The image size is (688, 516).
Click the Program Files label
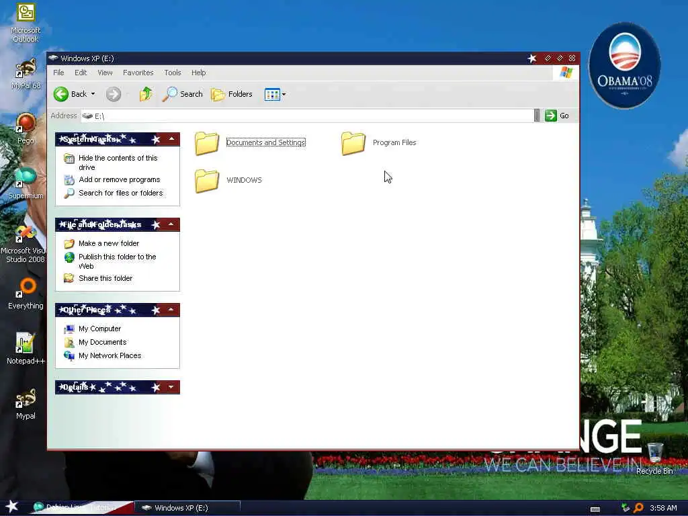[394, 142]
